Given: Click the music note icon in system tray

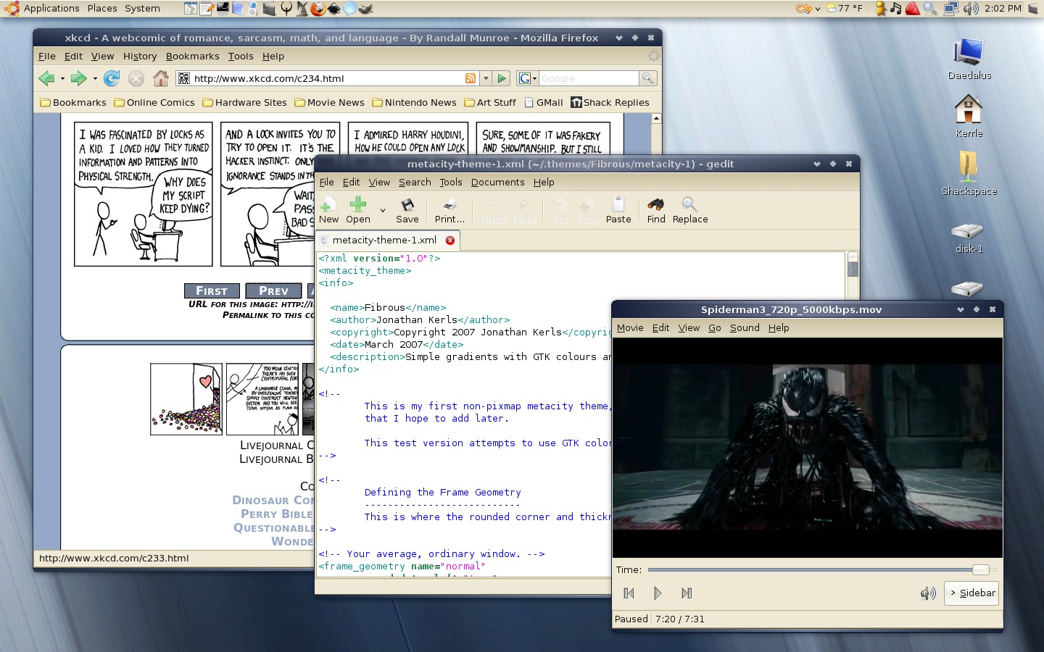Looking at the screenshot, I should pos(895,9).
